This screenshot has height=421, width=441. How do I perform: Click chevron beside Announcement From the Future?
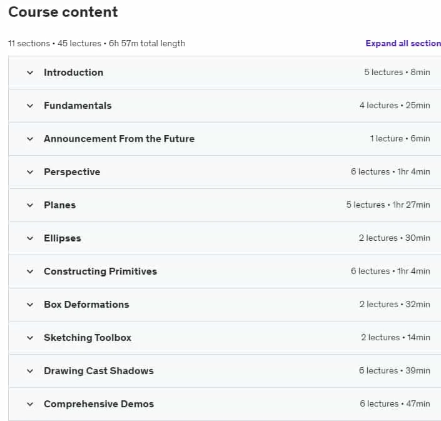[30, 139]
